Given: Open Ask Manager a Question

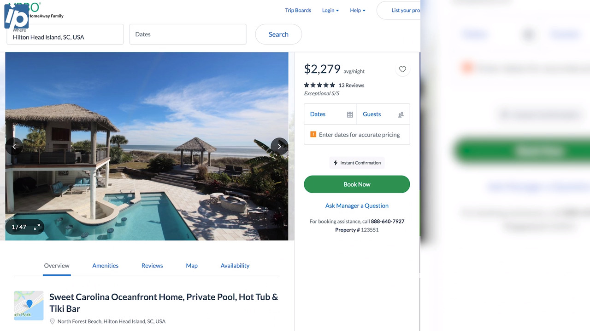Looking at the screenshot, I should click(356, 205).
